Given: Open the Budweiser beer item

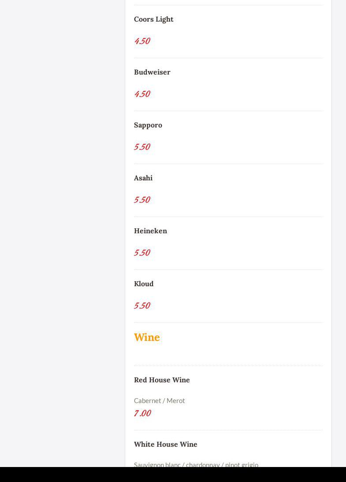Looking at the screenshot, I should tap(152, 72).
